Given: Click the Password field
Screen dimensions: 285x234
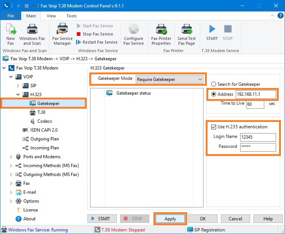Looking at the screenshot, I should pyautogui.click(x=258, y=147).
